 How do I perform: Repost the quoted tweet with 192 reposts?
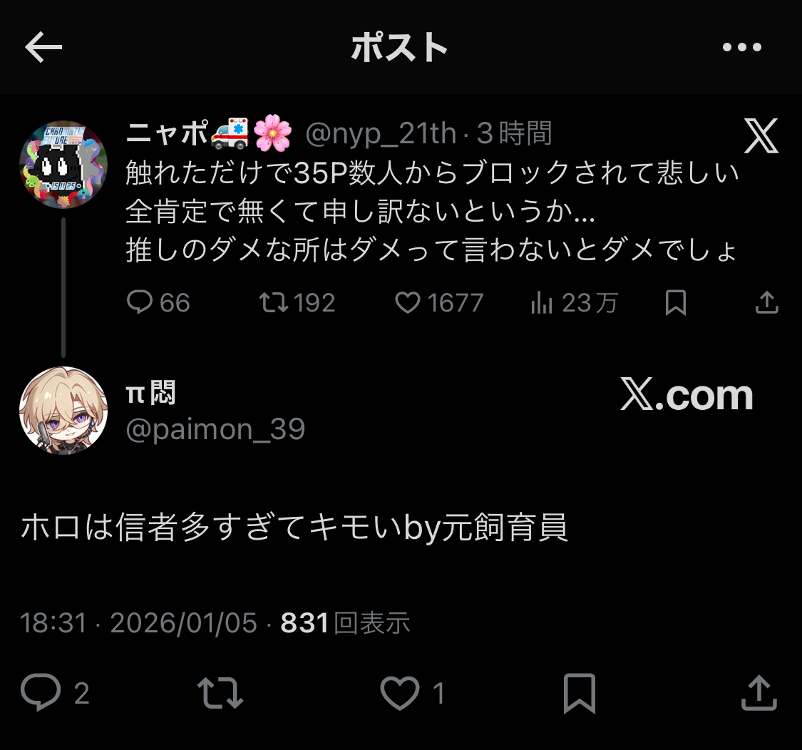click(x=297, y=302)
